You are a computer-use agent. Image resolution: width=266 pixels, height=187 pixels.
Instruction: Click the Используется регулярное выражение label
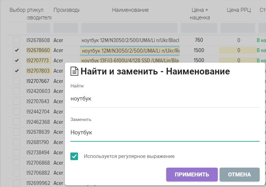(129, 156)
